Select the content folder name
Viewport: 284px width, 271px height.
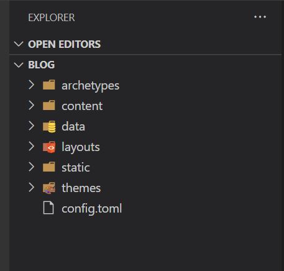click(x=82, y=106)
